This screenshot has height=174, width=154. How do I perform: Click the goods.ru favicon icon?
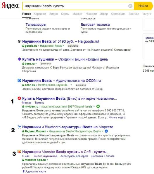point(19,41)
